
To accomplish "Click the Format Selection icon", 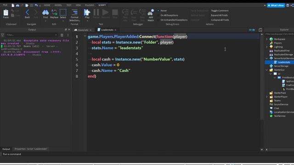I will pos(74,12).
